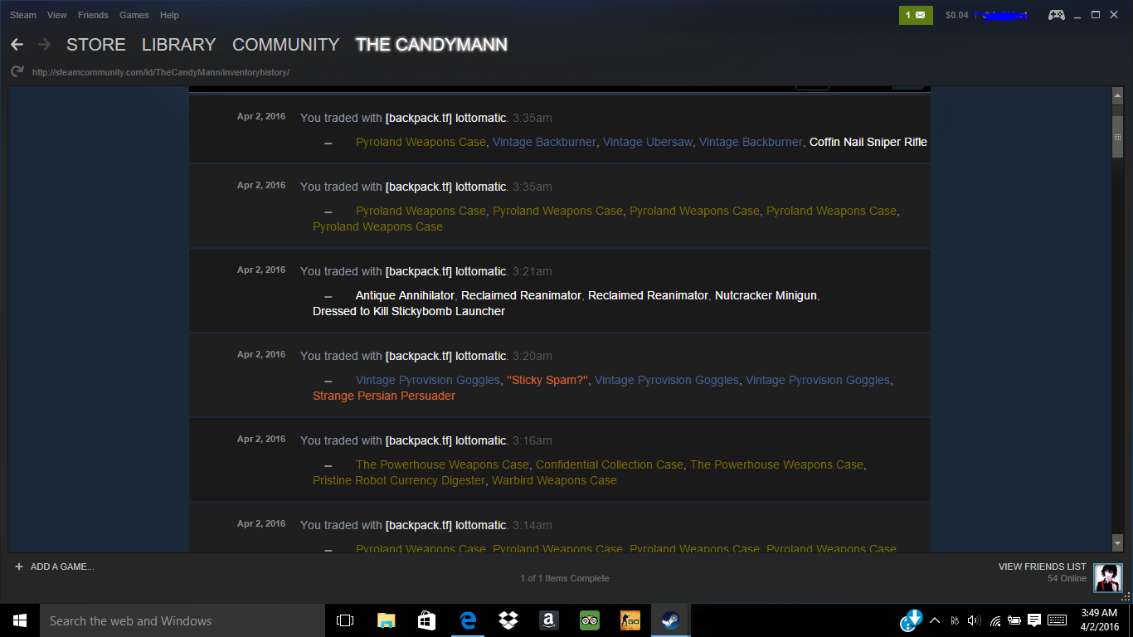Open Big Picture mode controller icon
This screenshot has height=637, width=1133.
coord(1056,15)
